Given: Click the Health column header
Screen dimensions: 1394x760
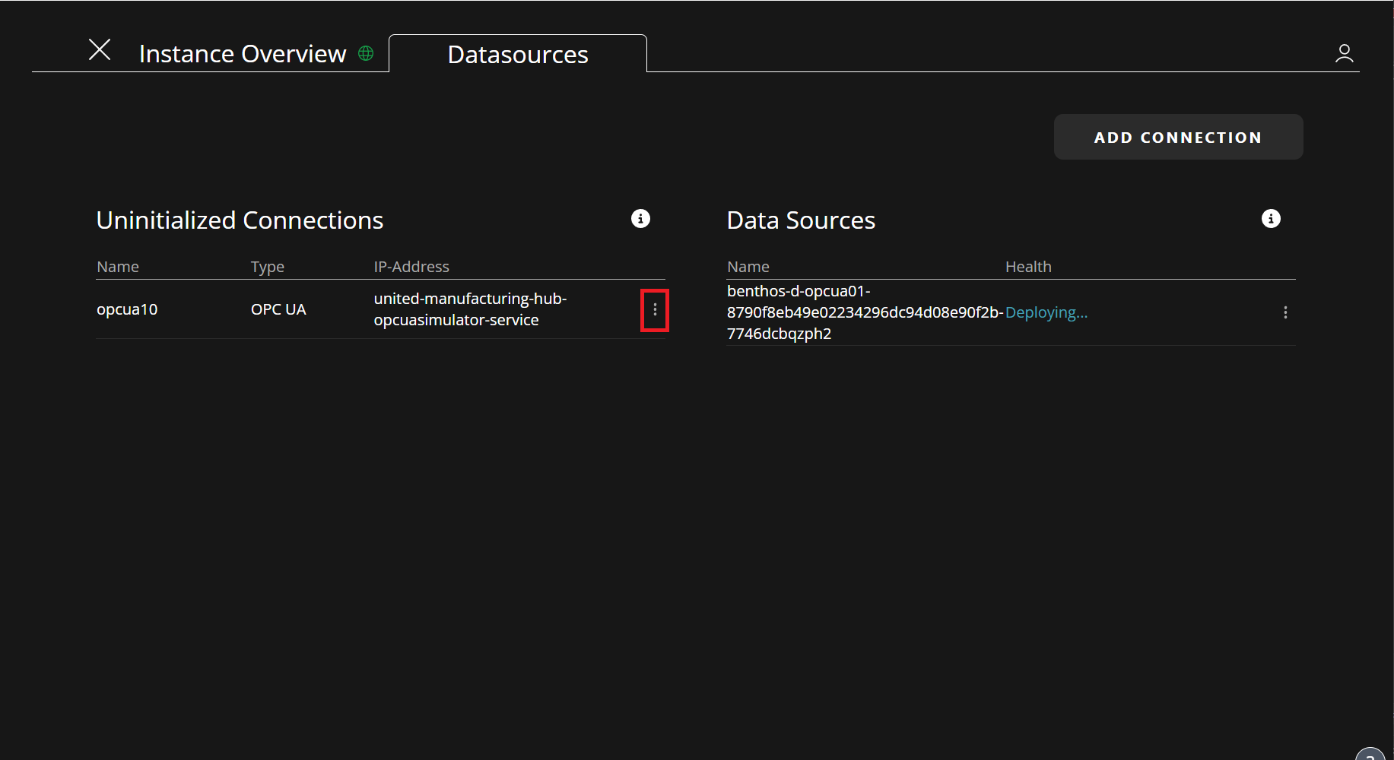Looking at the screenshot, I should point(1028,267).
